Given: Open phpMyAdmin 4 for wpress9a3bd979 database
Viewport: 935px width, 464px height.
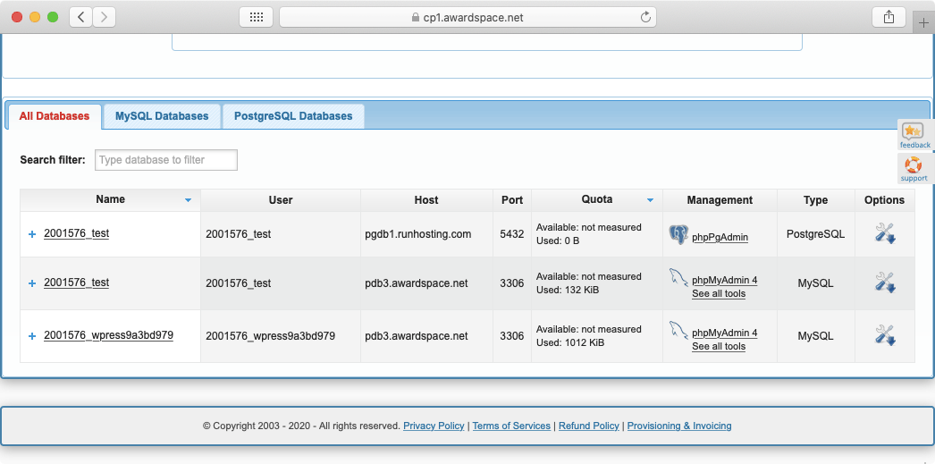Looking at the screenshot, I should coord(724,333).
